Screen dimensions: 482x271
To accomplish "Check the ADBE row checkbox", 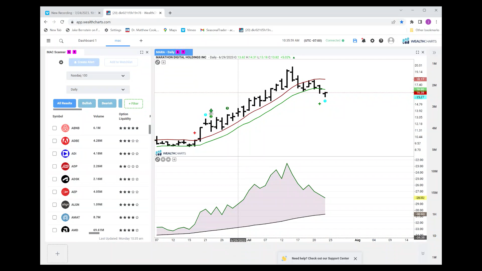I will tap(54, 141).
